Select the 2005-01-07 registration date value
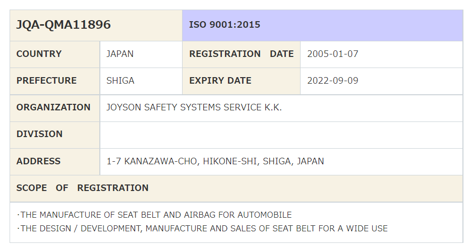469x252 pixels. click(332, 54)
